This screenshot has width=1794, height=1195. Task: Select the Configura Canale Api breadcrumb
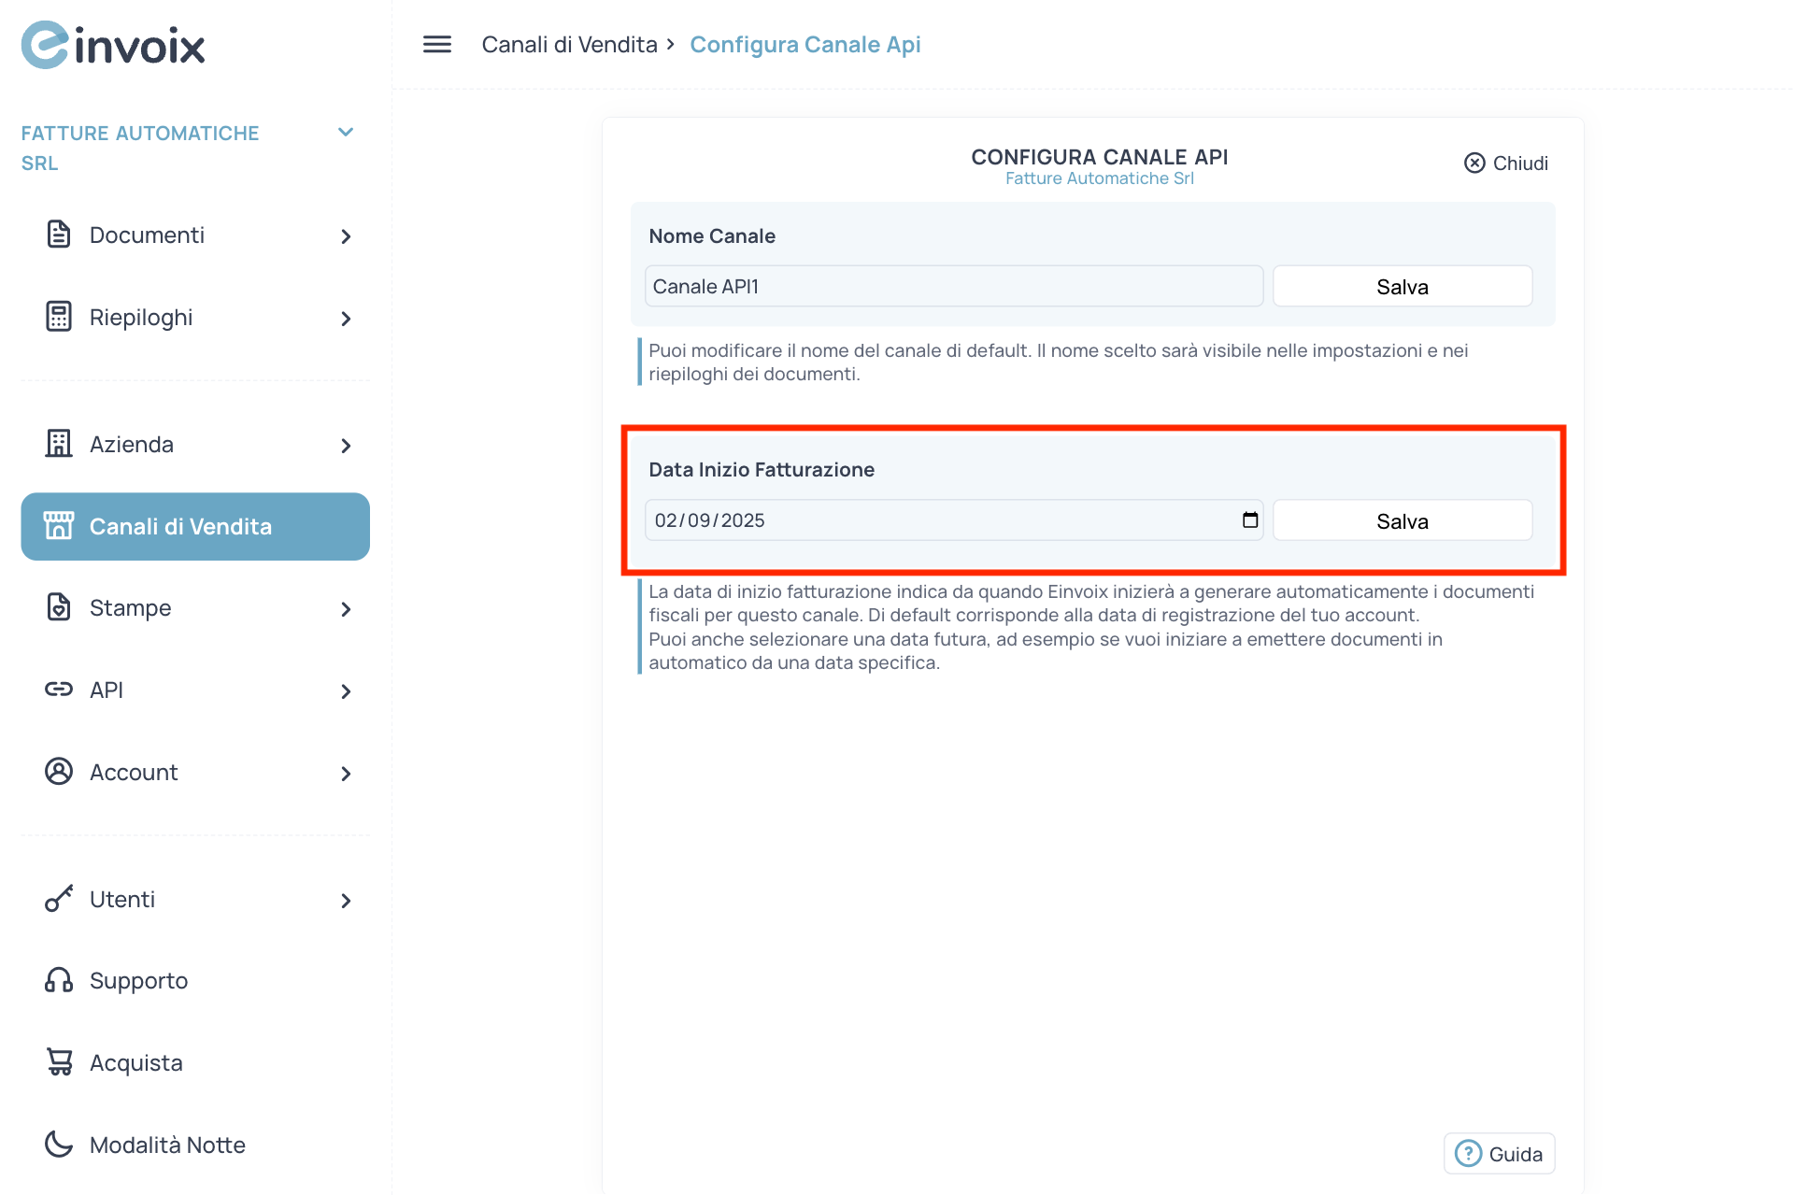804,44
